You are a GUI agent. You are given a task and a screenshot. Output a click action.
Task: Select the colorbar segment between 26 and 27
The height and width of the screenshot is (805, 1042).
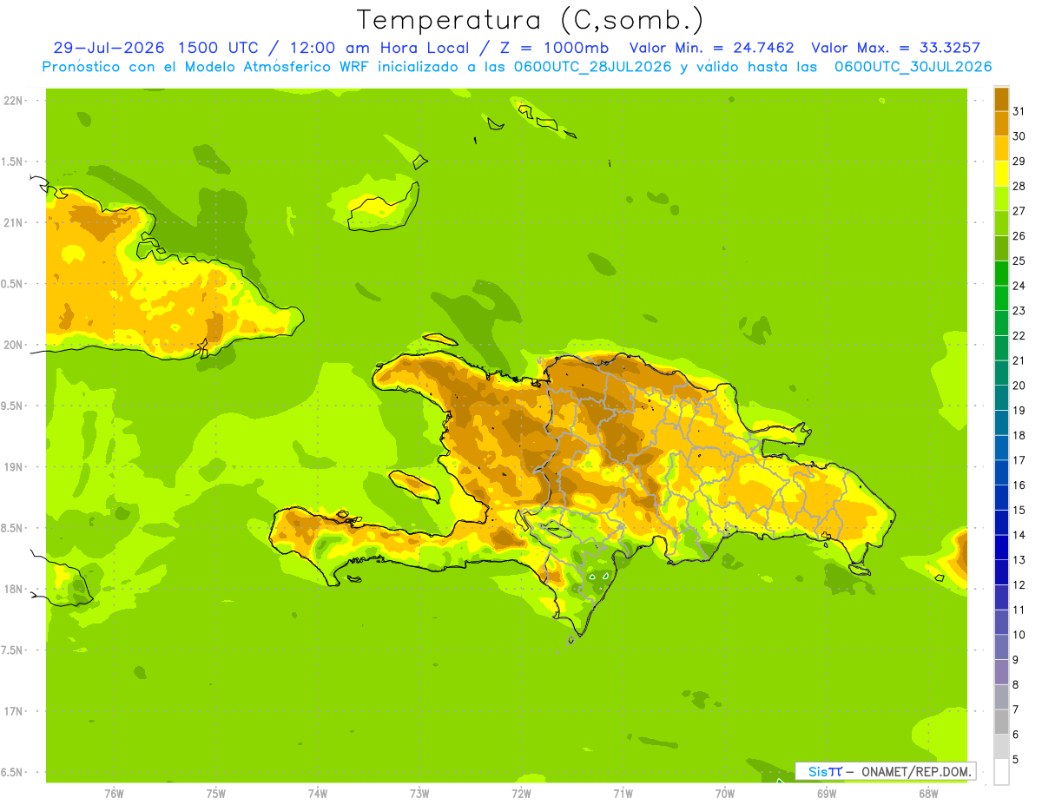[x=1001, y=223]
